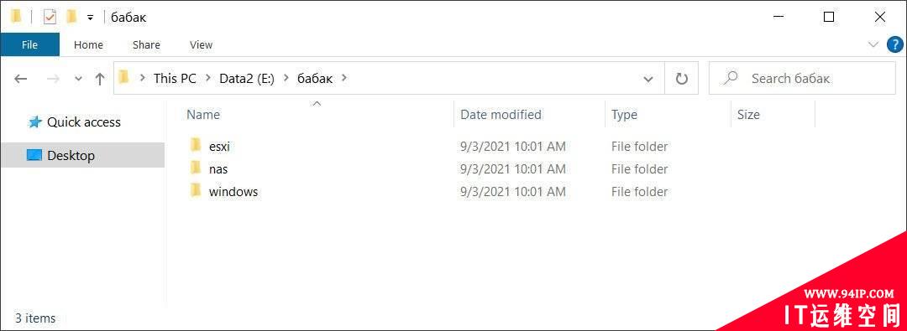Click the New folder icon in quick access toolbar

coord(71,18)
